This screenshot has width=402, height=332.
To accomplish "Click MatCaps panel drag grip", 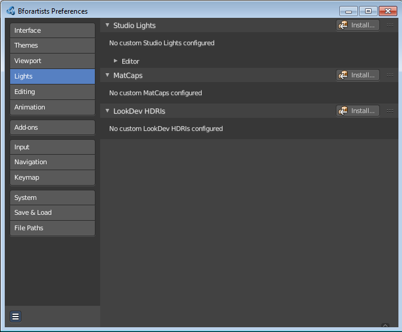I will tap(390, 75).
